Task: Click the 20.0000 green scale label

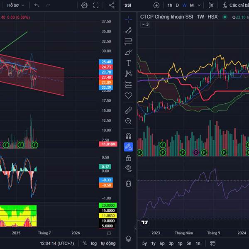Action: 108,205
